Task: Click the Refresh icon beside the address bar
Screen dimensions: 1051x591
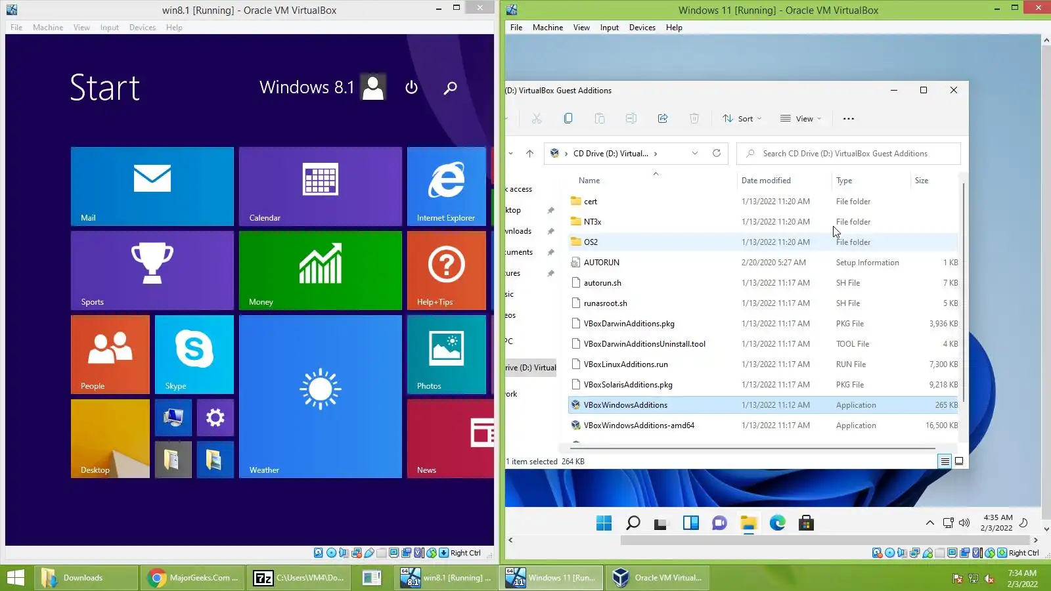Action: (717, 154)
